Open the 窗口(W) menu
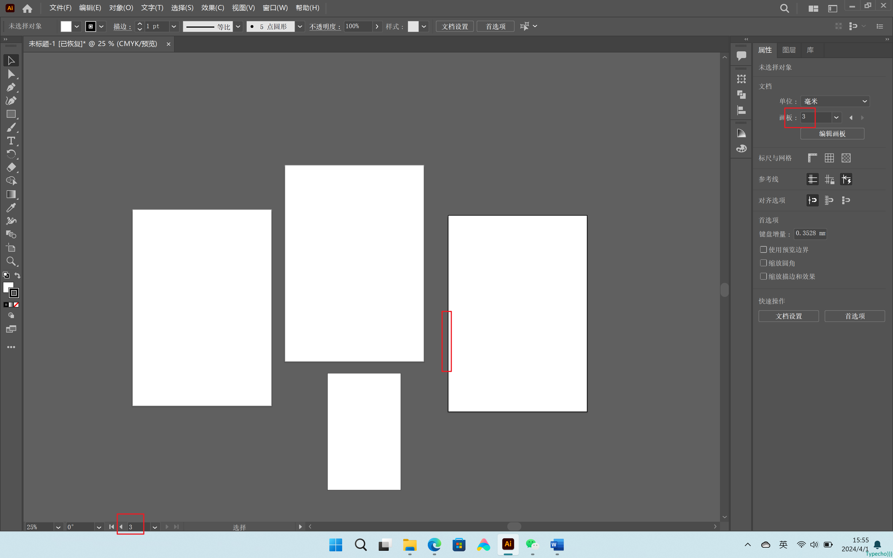Image resolution: width=893 pixels, height=558 pixels. (275, 8)
